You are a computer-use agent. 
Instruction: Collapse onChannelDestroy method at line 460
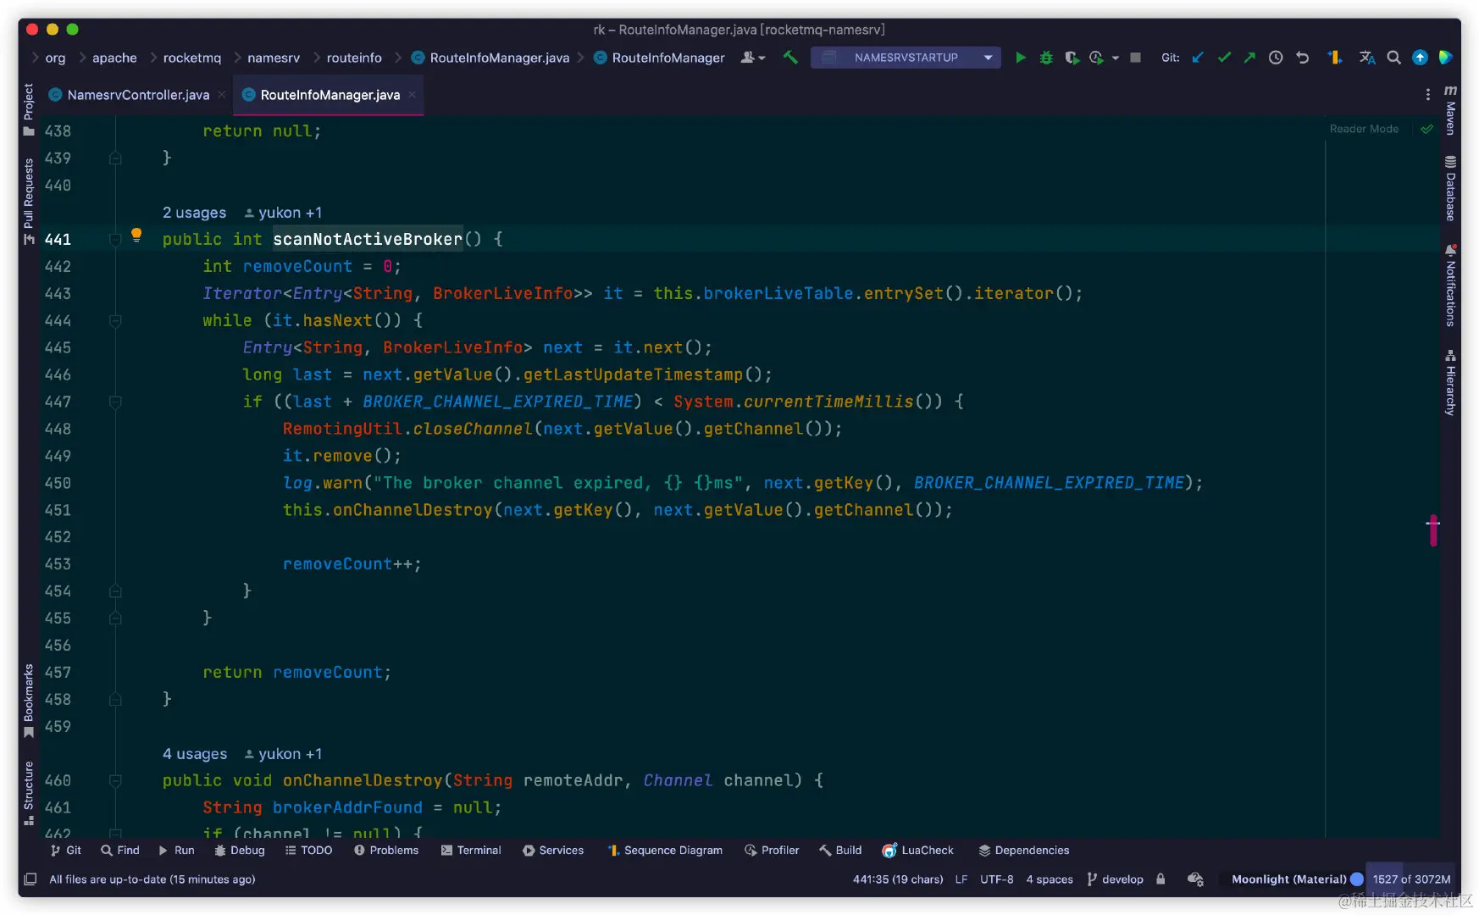[x=115, y=781]
